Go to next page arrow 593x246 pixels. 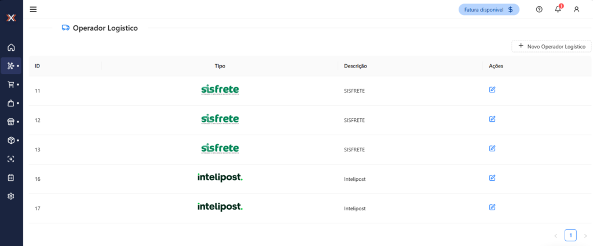pyautogui.click(x=585, y=236)
